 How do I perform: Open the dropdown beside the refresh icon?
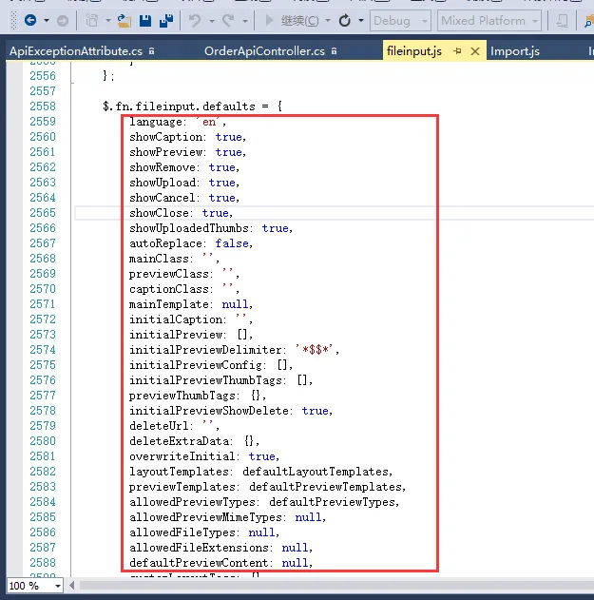point(361,20)
